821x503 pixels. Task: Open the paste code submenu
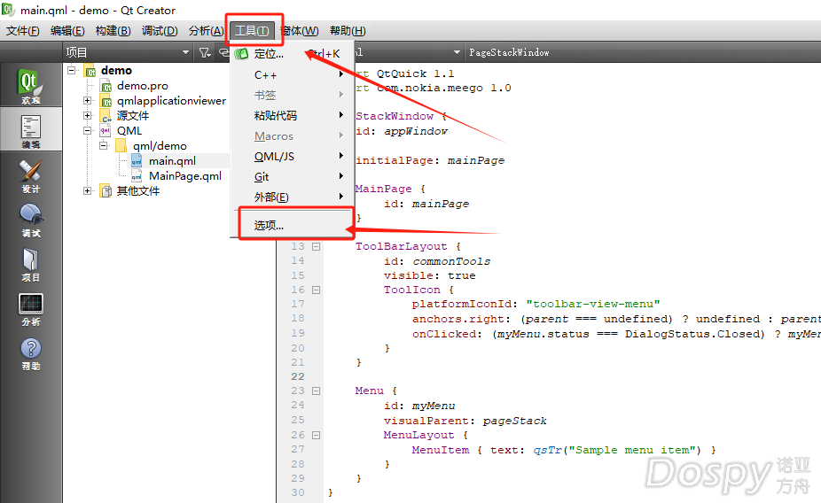pos(293,115)
